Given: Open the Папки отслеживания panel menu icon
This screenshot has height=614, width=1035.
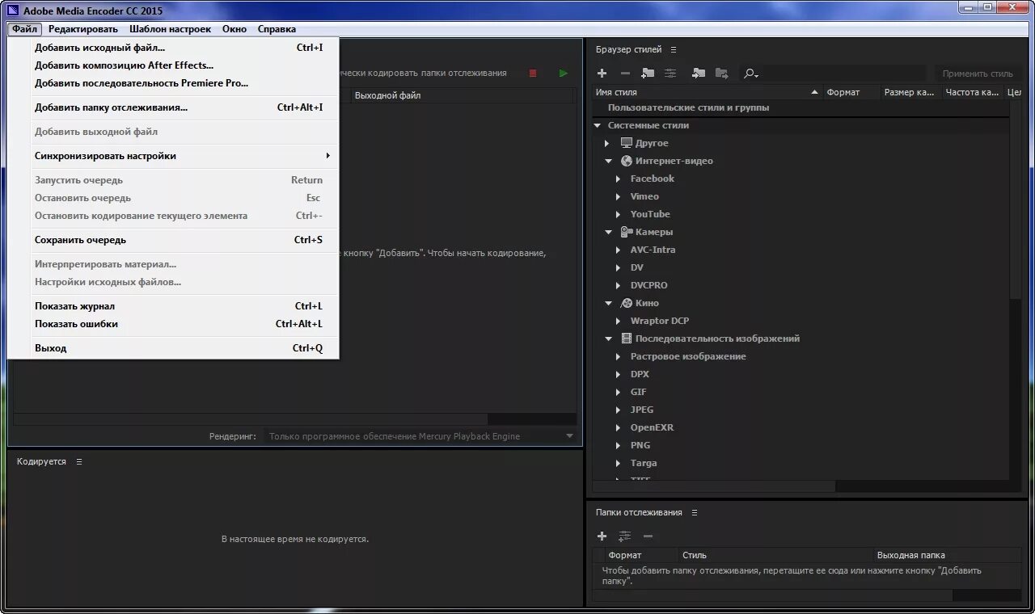Looking at the screenshot, I should (x=694, y=513).
